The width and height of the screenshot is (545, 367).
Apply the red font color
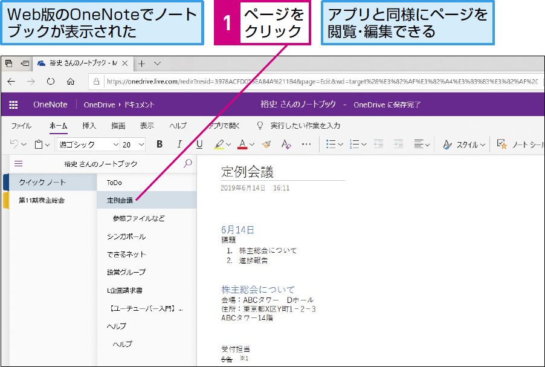click(243, 144)
